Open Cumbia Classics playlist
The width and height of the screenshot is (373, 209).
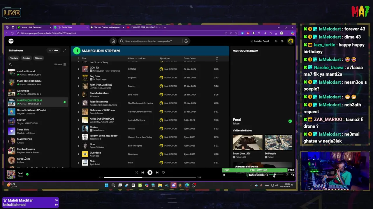coord(38,151)
